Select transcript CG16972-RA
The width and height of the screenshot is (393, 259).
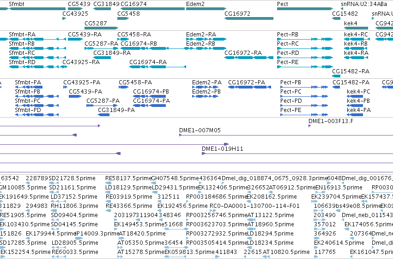pyautogui.click(x=249, y=58)
